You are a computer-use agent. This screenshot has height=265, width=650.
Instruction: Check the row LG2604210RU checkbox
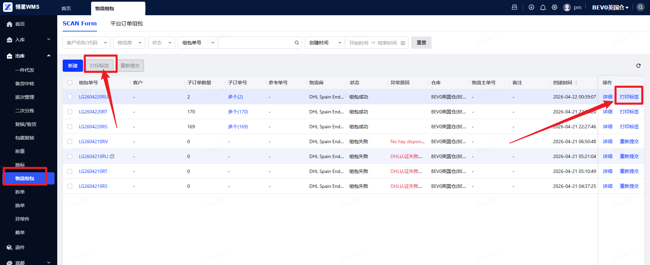click(x=70, y=156)
